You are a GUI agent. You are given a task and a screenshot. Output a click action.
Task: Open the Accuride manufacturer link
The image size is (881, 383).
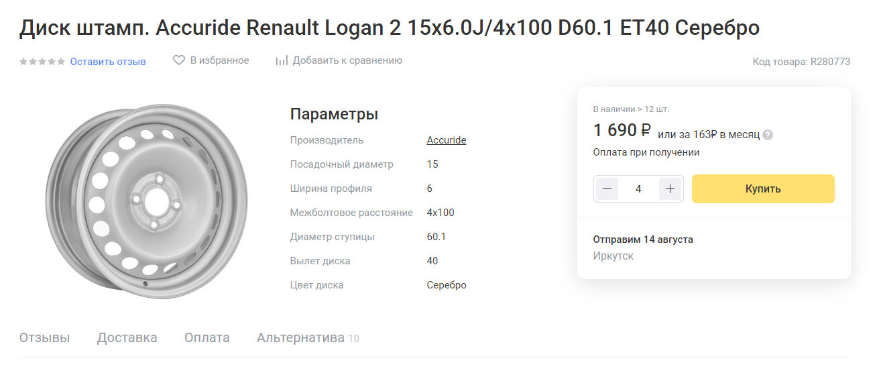[446, 140]
